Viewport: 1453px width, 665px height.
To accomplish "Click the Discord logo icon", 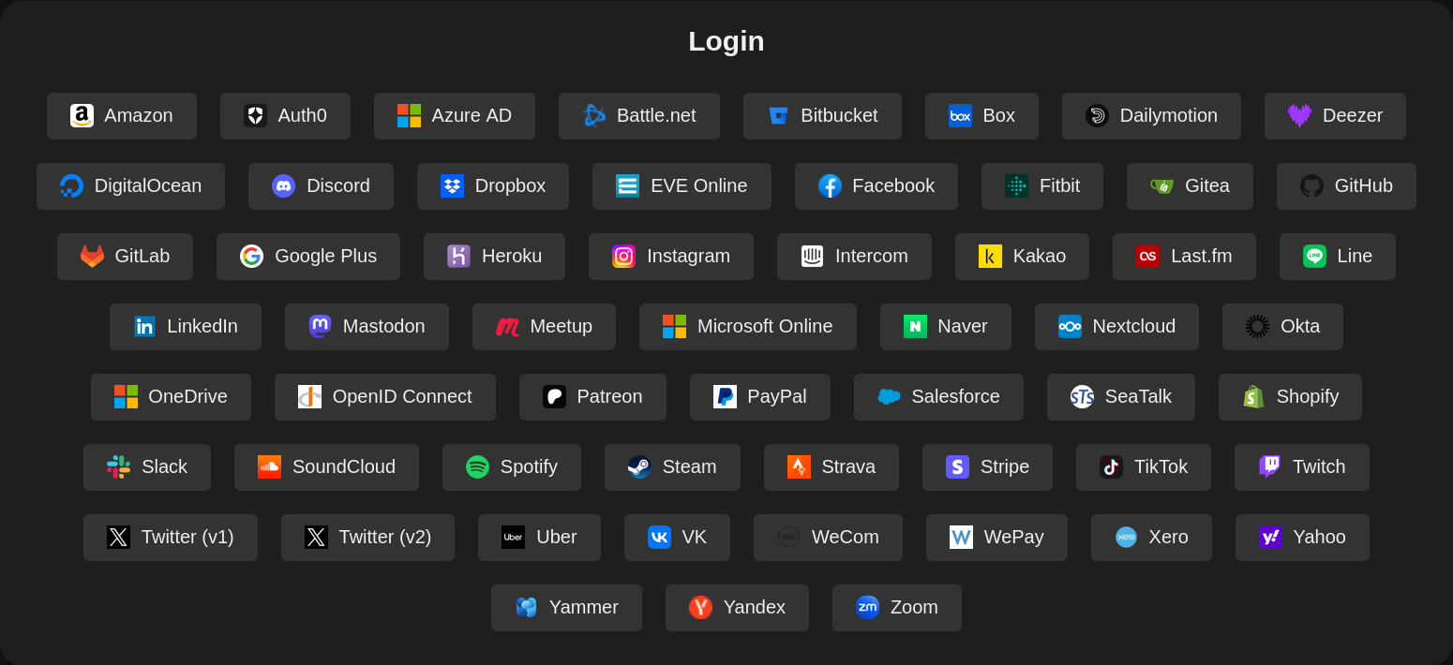I will [283, 186].
